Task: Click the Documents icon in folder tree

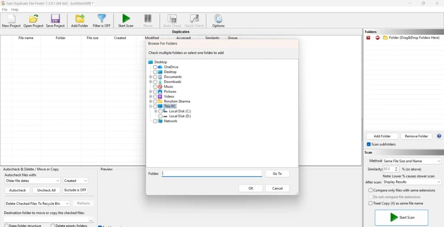Action: pos(160,77)
